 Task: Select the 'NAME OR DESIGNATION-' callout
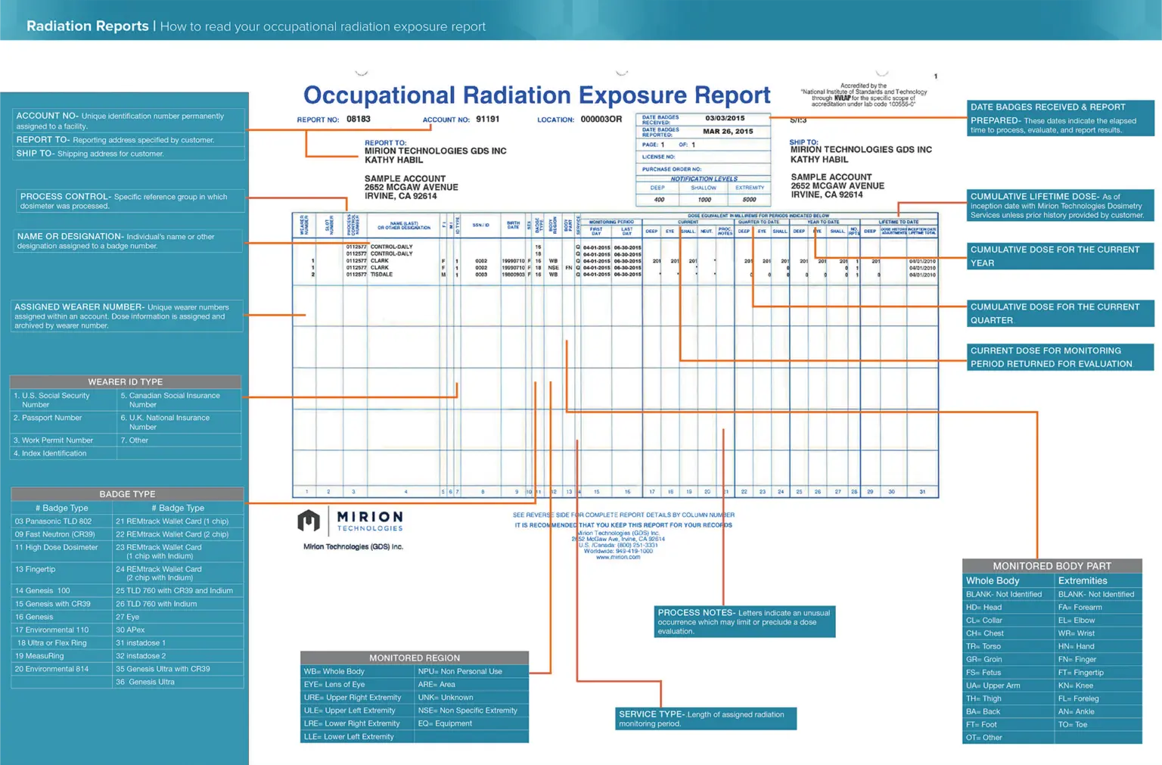127,241
